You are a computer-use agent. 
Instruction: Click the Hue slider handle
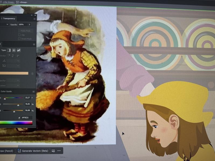pos(5,99)
